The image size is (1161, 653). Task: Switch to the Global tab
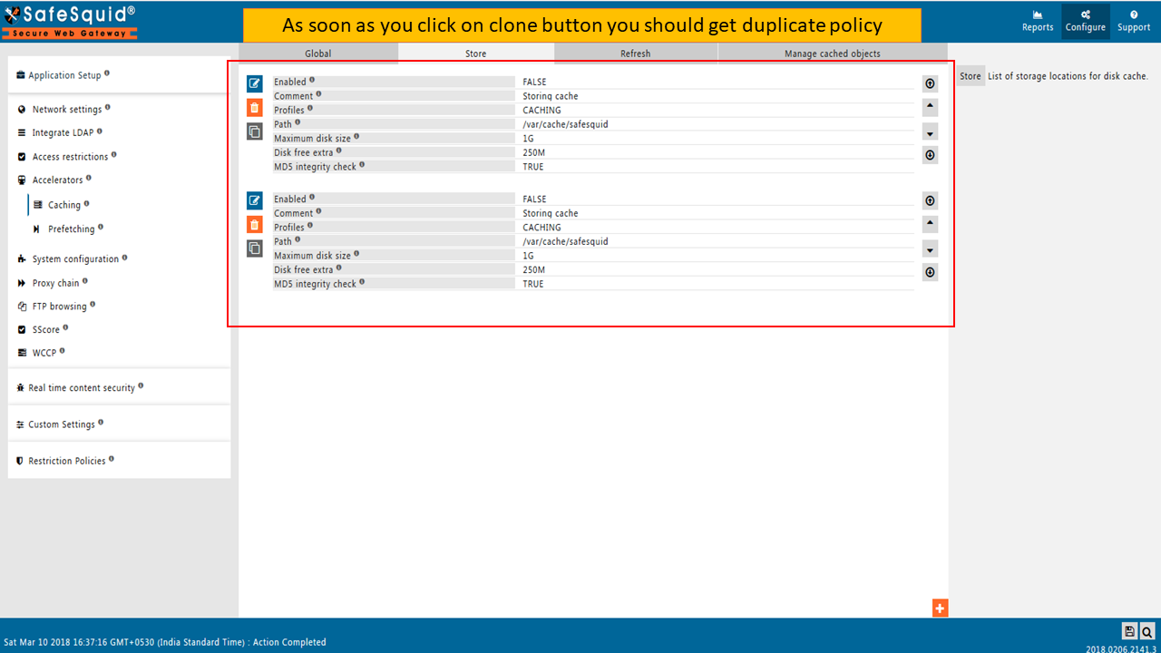tap(318, 54)
